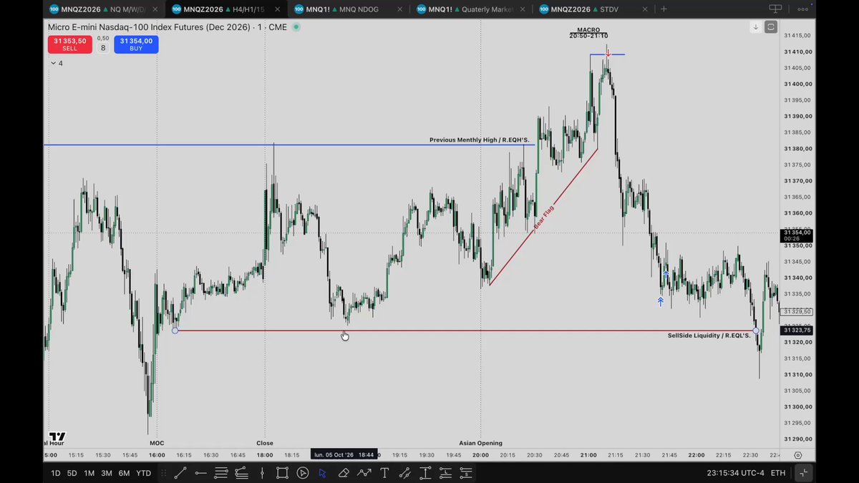Open the order quantity box showing 8

(103, 48)
